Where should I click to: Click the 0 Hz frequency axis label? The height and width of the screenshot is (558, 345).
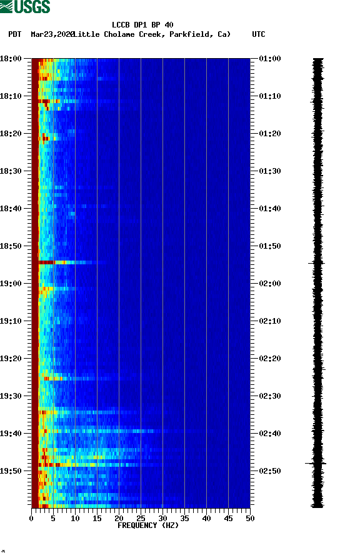31,519
